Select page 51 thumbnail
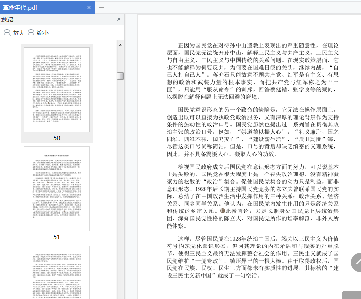Screen dimensions: 361x299 pyautogui.click(x=57, y=189)
